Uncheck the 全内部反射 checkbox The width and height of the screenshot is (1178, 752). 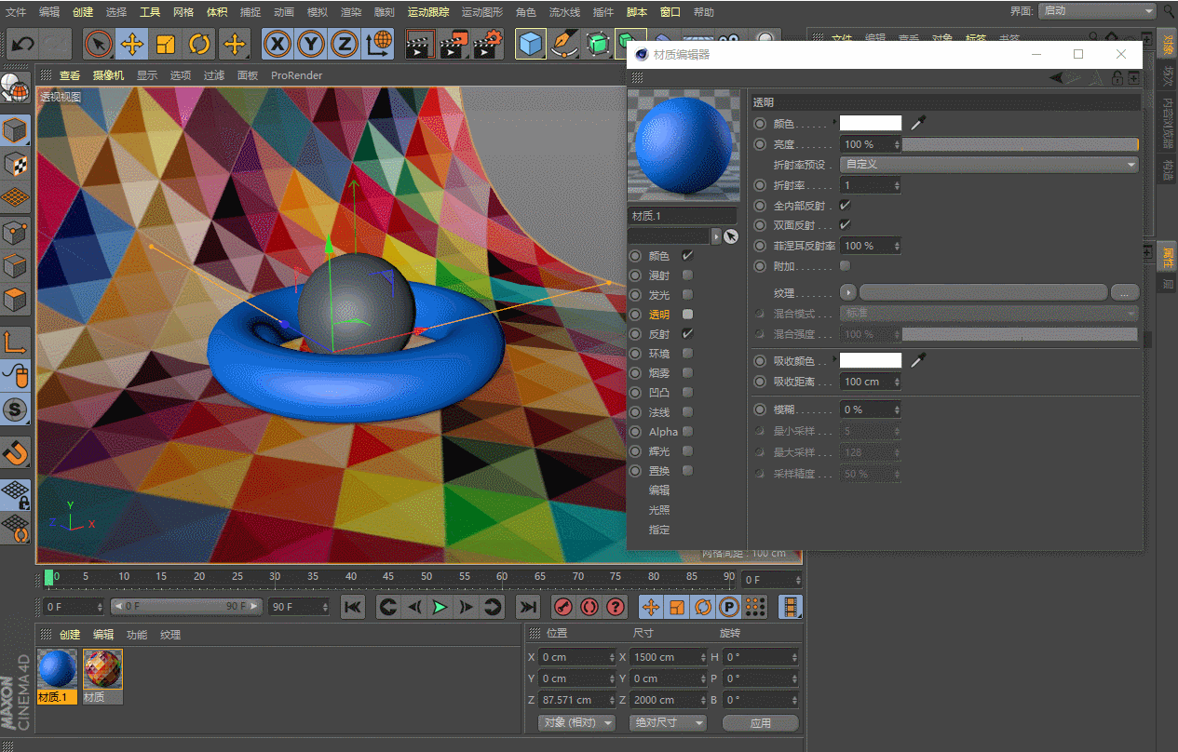pos(845,205)
